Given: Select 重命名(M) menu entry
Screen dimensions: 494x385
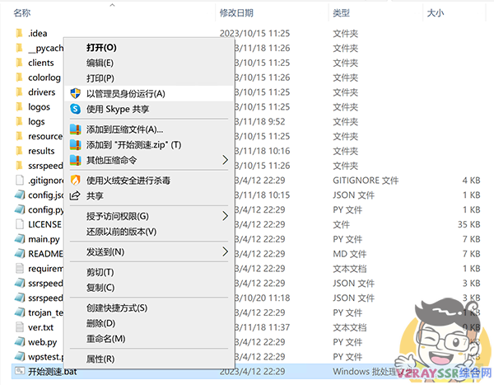Looking at the screenshot, I should coord(105,338).
